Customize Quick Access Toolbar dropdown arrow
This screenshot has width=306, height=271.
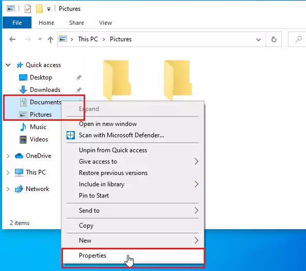click(x=49, y=9)
